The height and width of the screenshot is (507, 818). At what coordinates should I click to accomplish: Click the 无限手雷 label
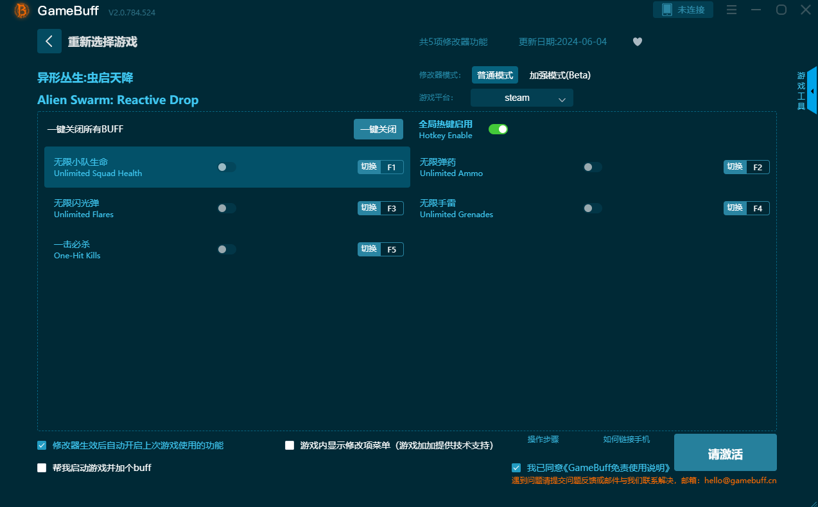click(438, 203)
